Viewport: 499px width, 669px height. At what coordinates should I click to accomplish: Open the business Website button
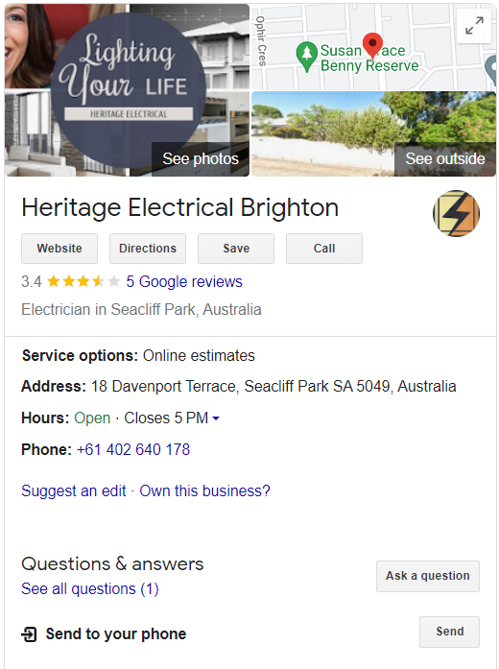tap(59, 249)
